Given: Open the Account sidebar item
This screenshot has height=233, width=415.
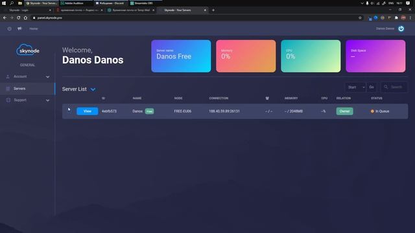Looking at the screenshot, I should (27, 76).
